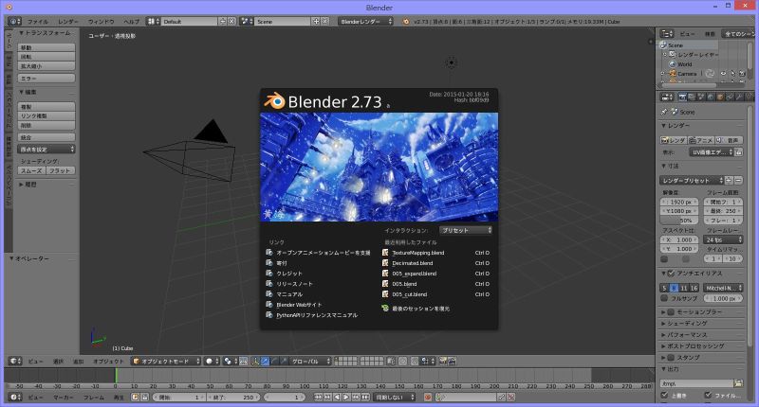This screenshot has width=759, height=407.
Task: Open the オブジェクトモード mode dropdown
Action: [166, 361]
